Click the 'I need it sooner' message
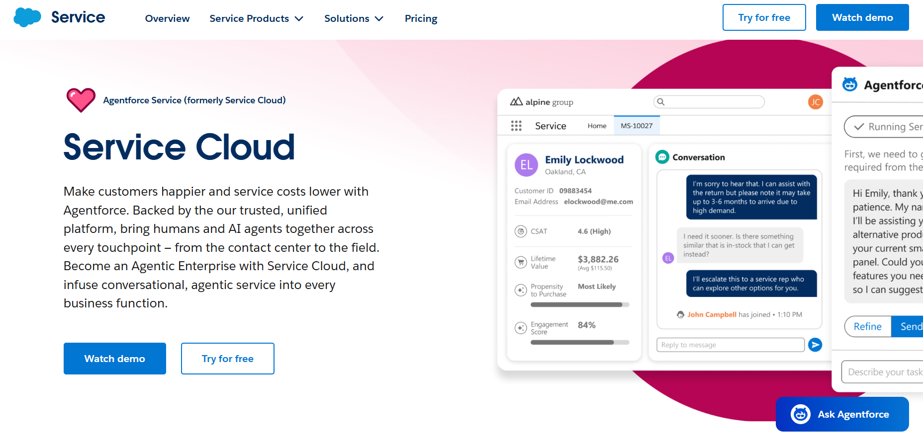Screen dimensions: 923x442 pyautogui.click(x=740, y=245)
